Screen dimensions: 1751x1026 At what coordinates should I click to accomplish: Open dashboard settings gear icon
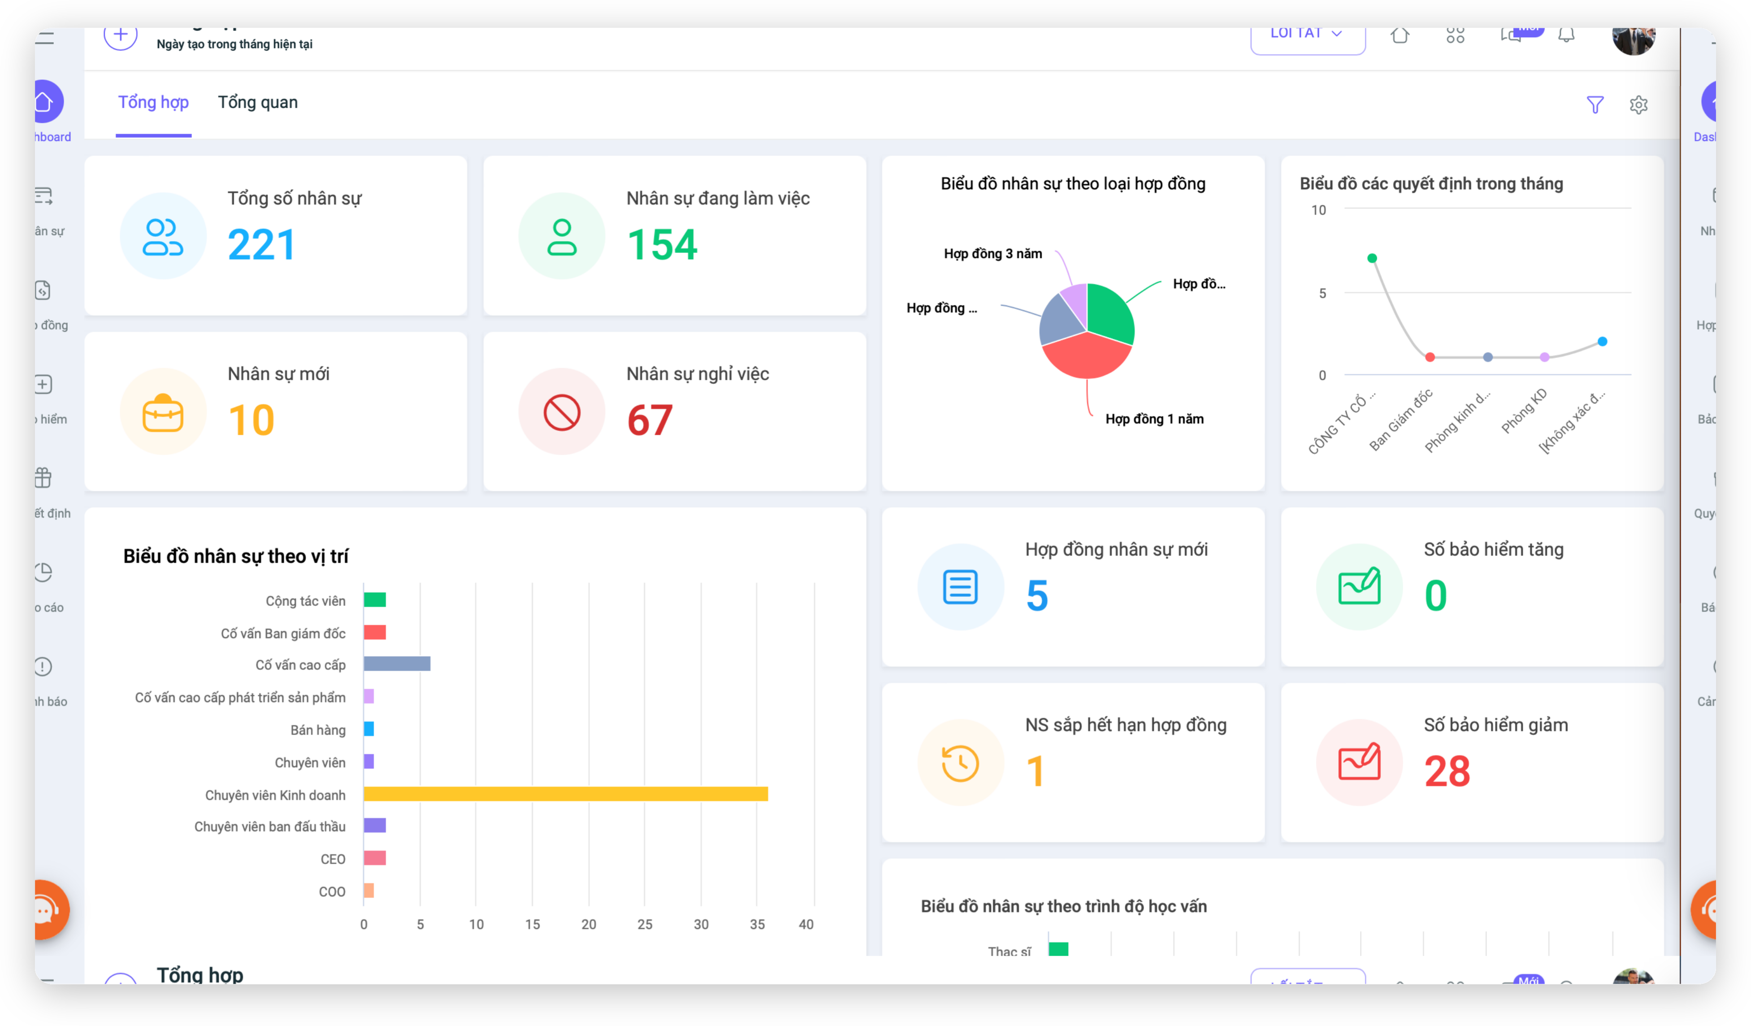[x=1638, y=104]
